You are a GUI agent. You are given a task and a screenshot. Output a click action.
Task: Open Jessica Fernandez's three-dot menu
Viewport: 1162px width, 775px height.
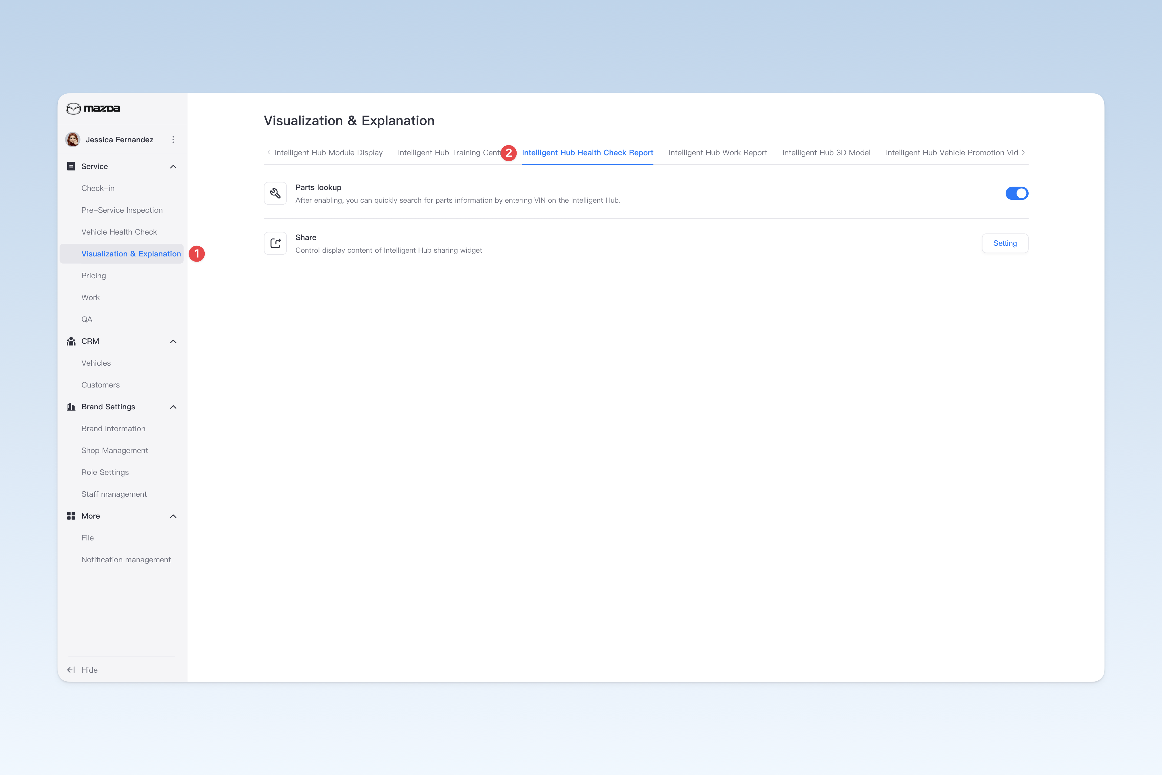click(x=173, y=140)
